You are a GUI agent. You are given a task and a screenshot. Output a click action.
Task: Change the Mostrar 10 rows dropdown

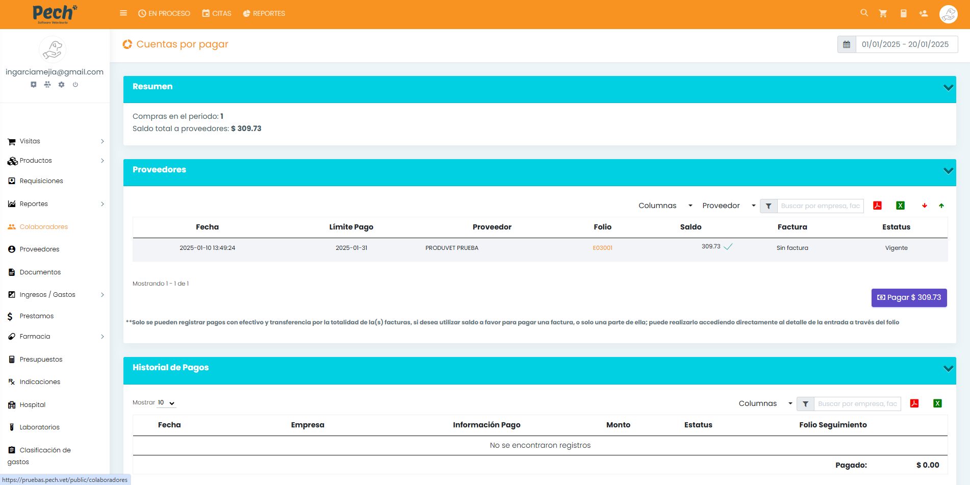(x=166, y=403)
